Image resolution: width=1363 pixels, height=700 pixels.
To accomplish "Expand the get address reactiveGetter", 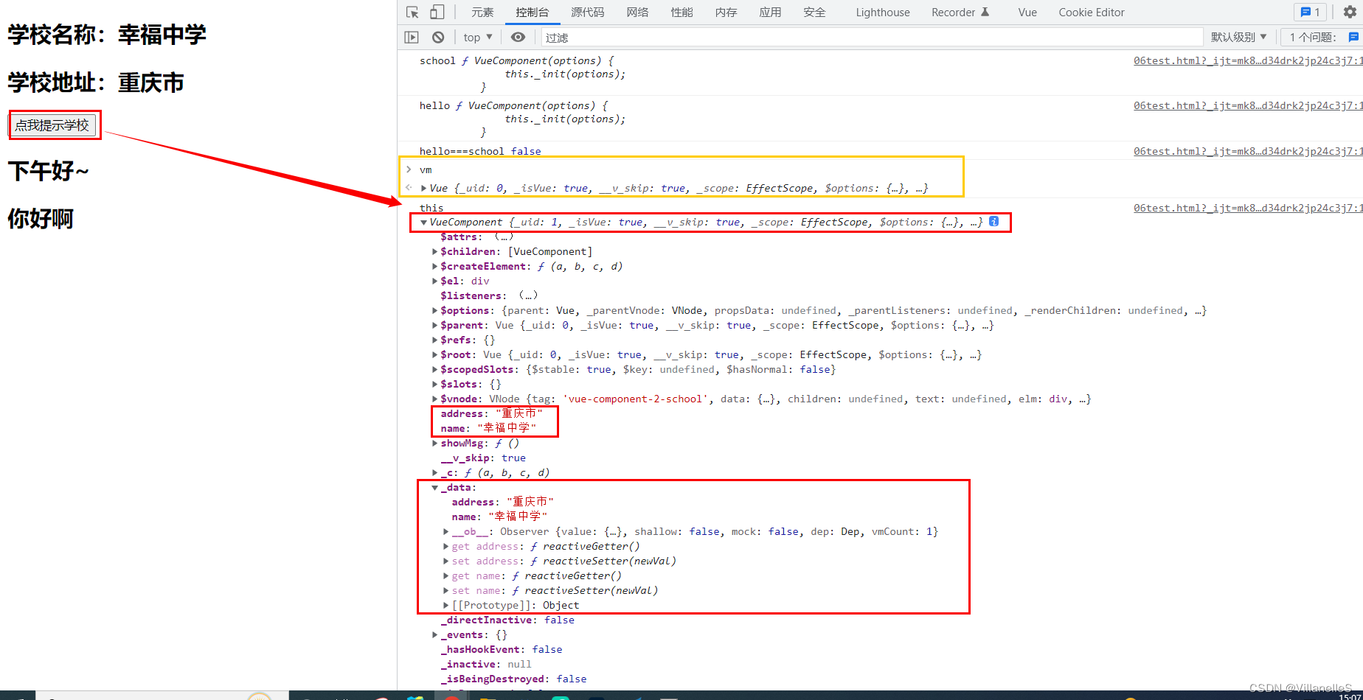I will tap(446, 546).
